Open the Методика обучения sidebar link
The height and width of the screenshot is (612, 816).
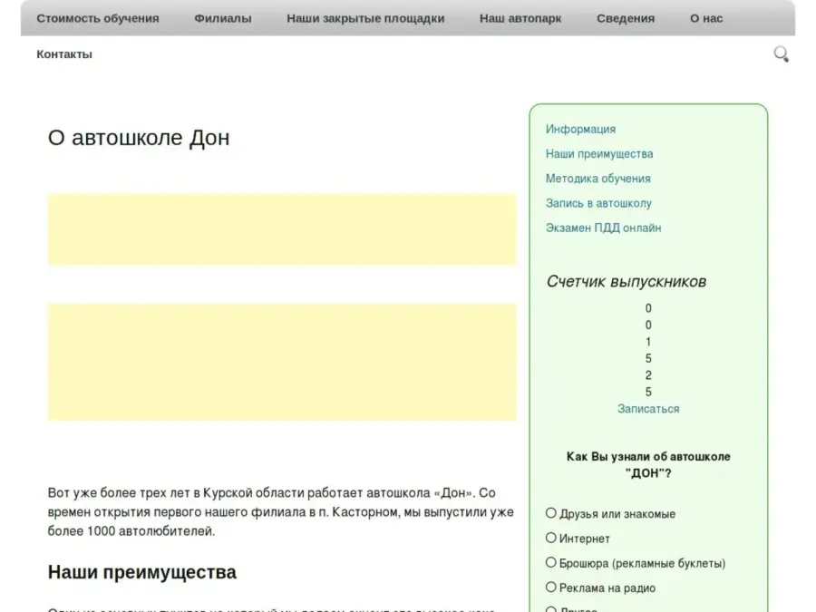598,179
